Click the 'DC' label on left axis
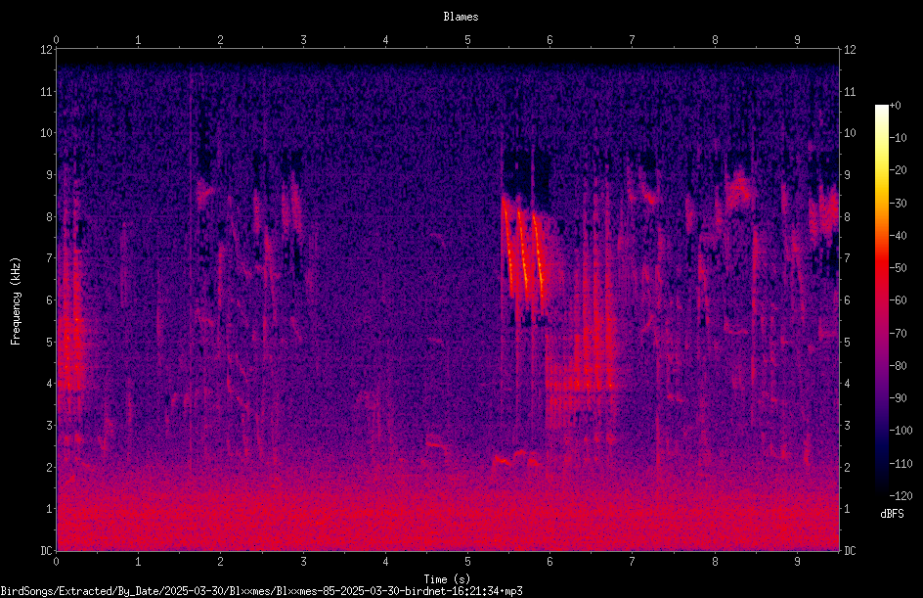Image resolution: width=923 pixels, height=598 pixels. 46,551
